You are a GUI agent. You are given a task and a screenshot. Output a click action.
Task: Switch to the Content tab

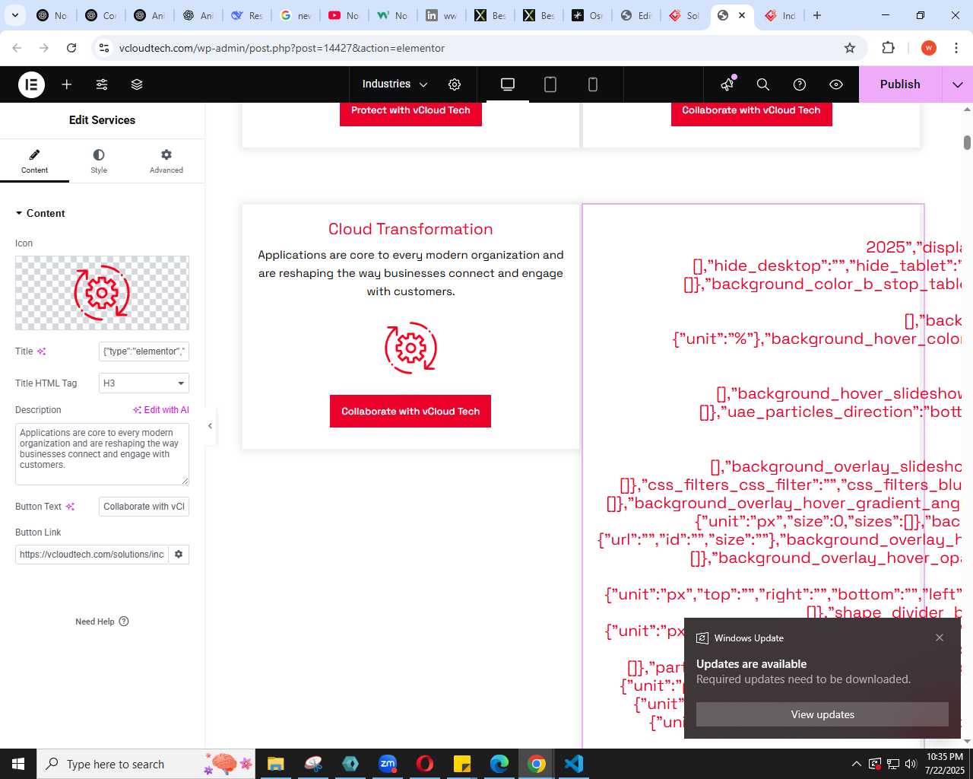[34, 161]
